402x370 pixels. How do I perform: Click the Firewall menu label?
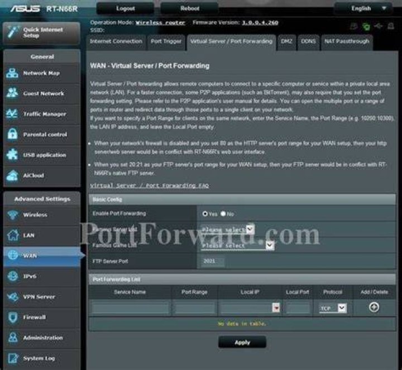[x=35, y=317]
